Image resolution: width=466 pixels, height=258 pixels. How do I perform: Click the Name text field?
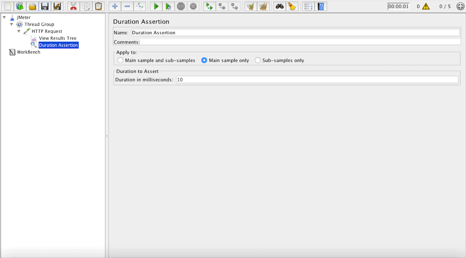pos(296,33)
